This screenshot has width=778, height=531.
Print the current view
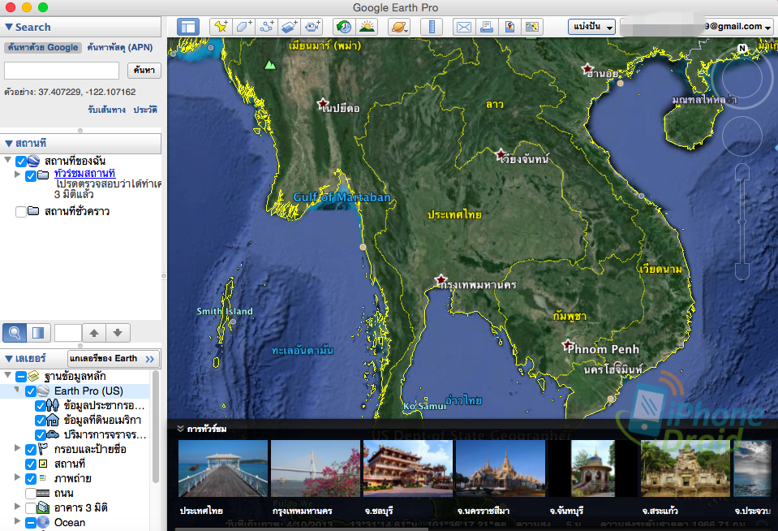click(x=487, y=27)
